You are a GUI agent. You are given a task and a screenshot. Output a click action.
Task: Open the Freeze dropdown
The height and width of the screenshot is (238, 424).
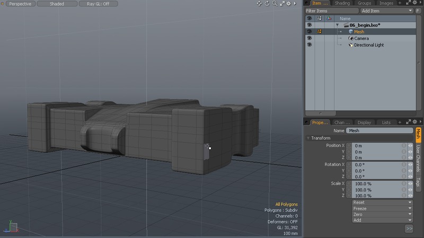(382, 208)
